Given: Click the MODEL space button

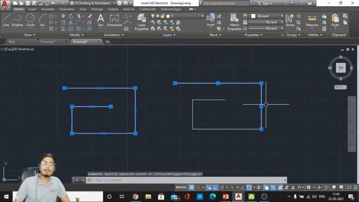Looking at the screenshot, I should point(181,187).
